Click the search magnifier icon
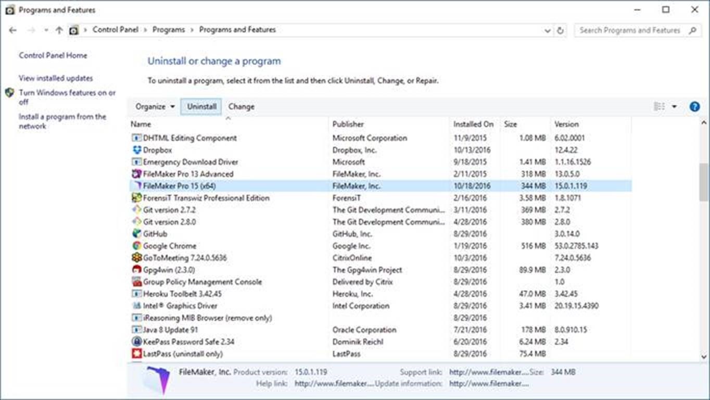This screenshot has width=710, height=400. 692,30
